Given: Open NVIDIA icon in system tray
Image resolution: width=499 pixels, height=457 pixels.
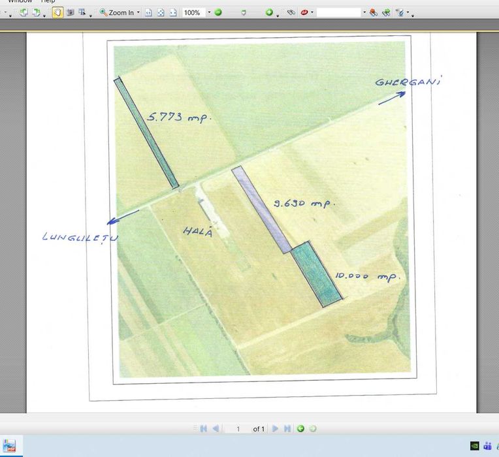Looking at the screenshot, I should (474, 446).
